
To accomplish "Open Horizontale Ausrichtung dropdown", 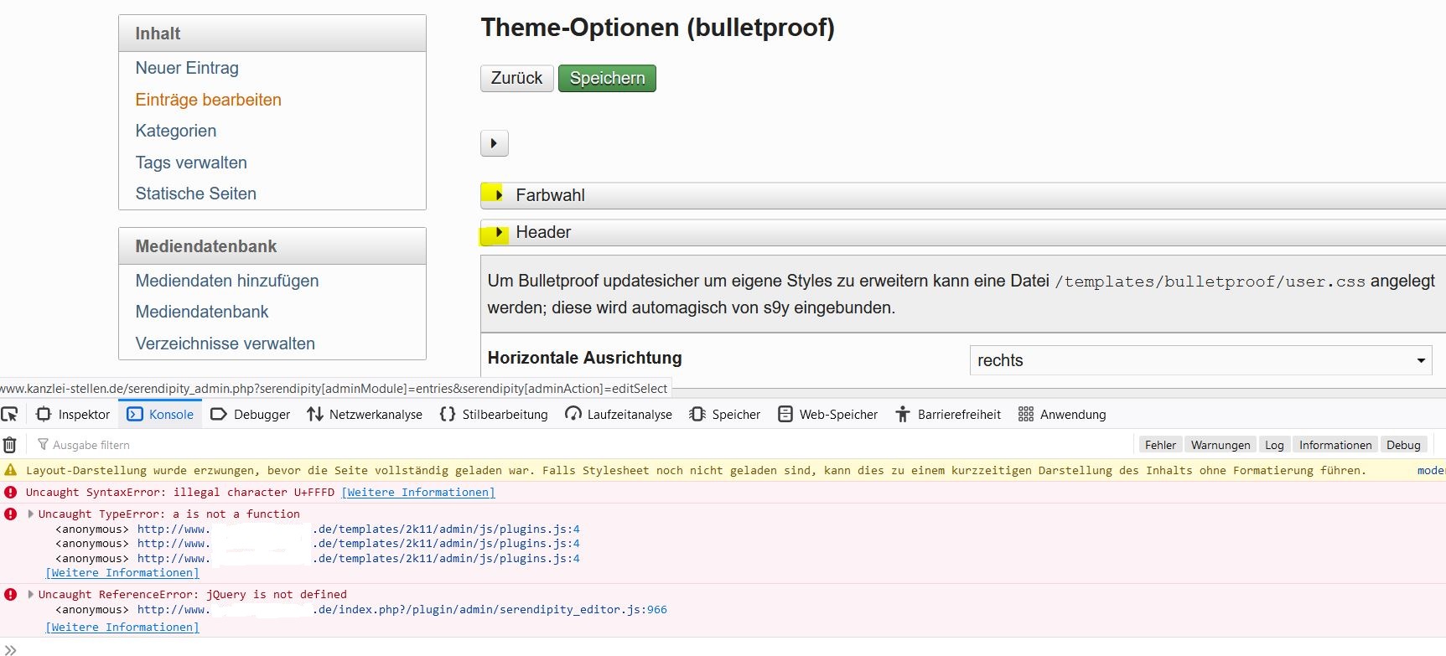I will tap(1200, 360).
